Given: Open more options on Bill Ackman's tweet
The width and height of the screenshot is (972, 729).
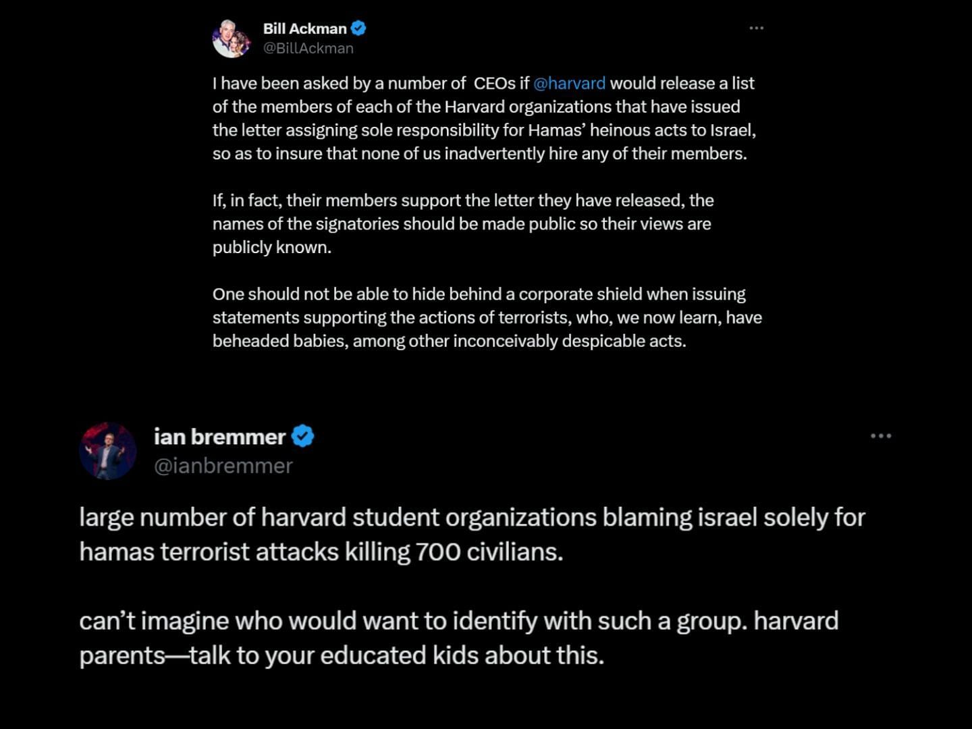Looking at the screenshot, I should 757,28.
